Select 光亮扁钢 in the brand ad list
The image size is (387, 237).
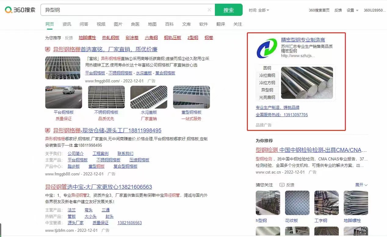coord(267,97)
